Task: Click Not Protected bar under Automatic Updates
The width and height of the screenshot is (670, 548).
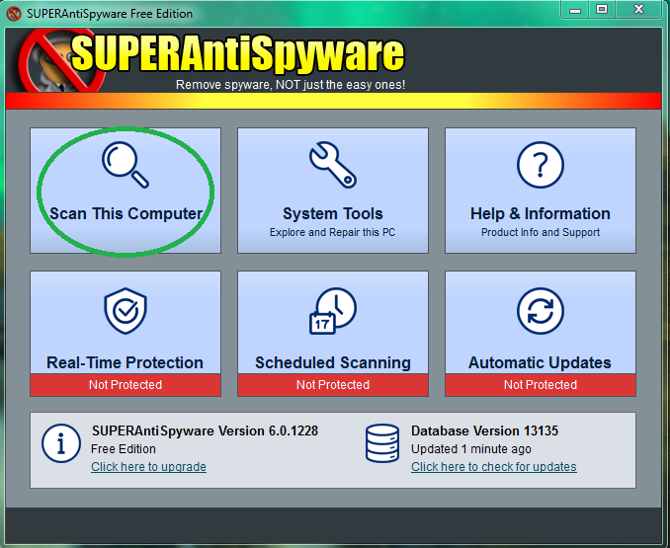Action: (541, 385)
